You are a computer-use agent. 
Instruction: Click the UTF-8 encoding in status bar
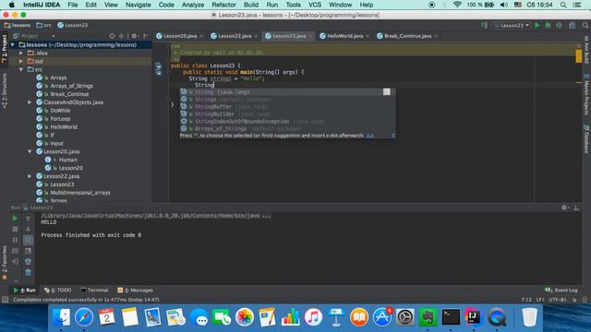558,300
